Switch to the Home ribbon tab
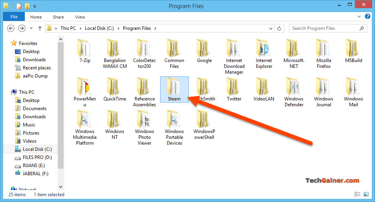Image resolution: width=375 pixels, height=202 pixels. click(36, 17)
